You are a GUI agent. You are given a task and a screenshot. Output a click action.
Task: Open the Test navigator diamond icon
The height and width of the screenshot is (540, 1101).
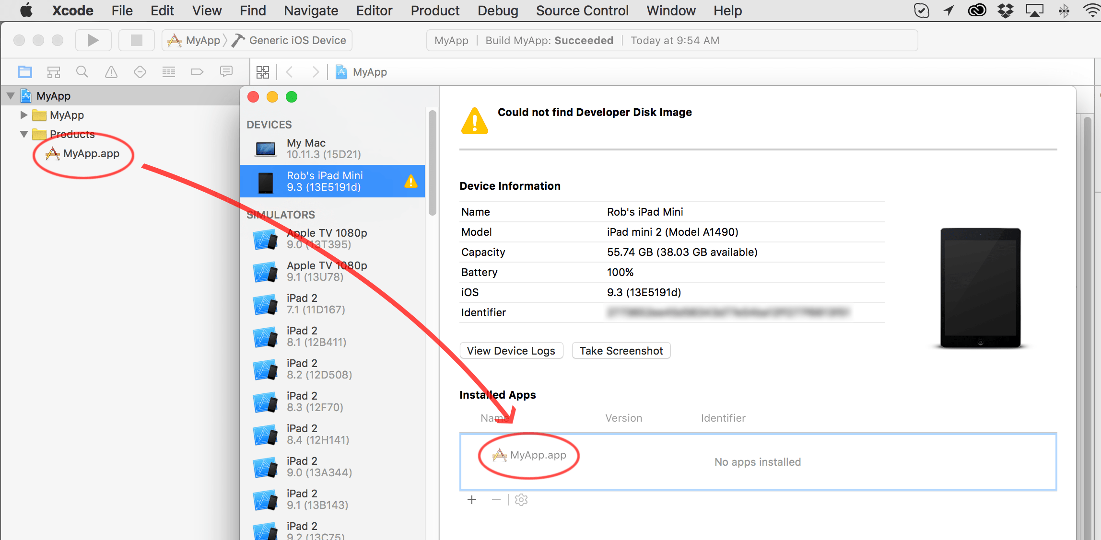point(140,72)
